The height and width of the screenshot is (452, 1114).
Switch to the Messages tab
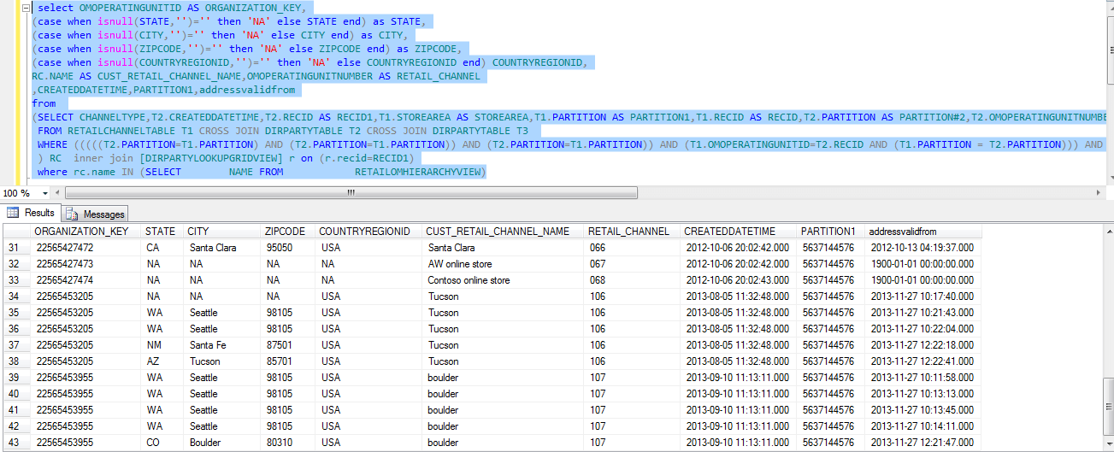(96, 214)
